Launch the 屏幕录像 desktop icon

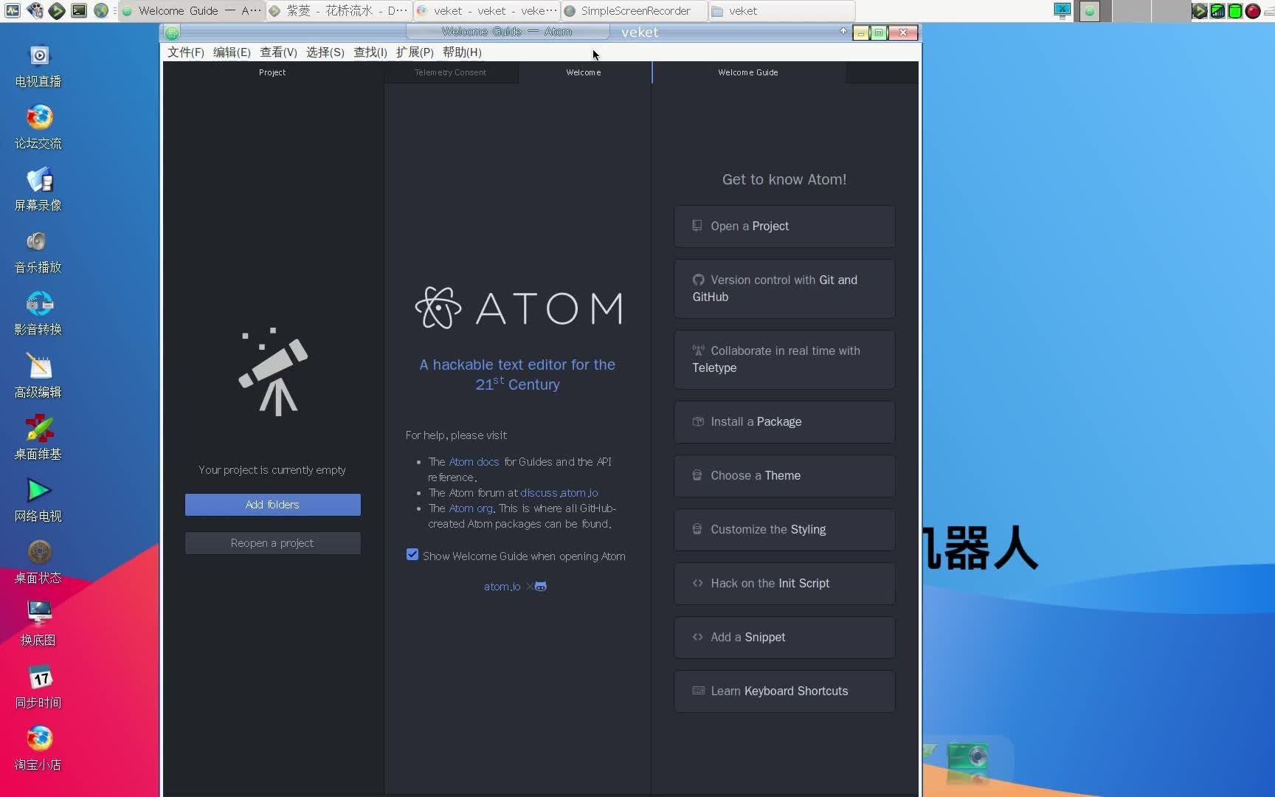pos(38,190)
